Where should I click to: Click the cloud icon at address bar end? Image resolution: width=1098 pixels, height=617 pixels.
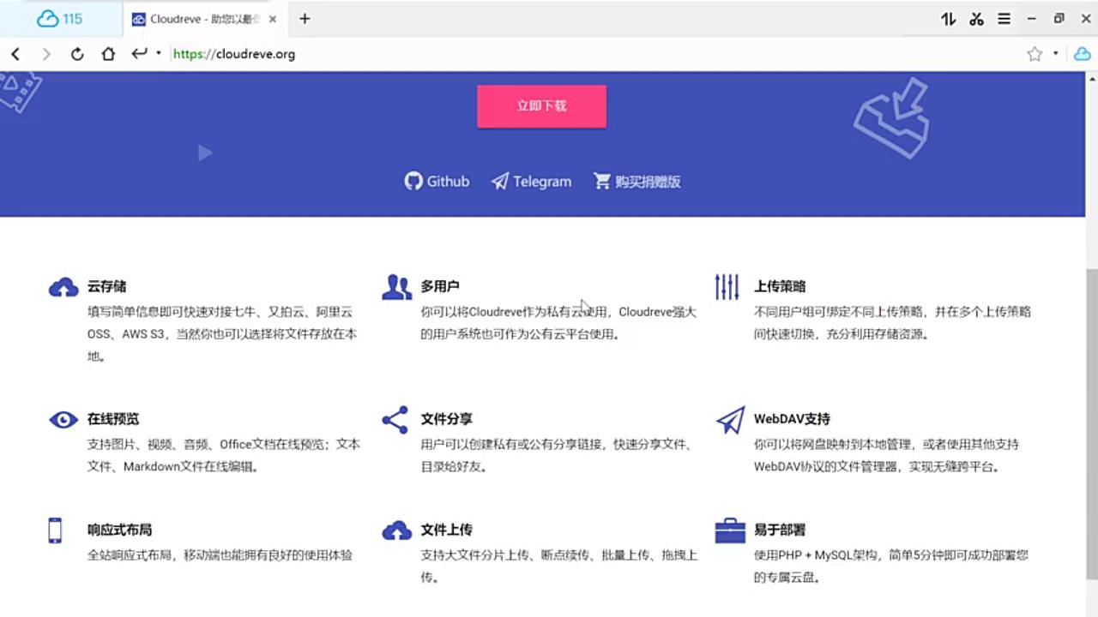[x=1083, y=54]
